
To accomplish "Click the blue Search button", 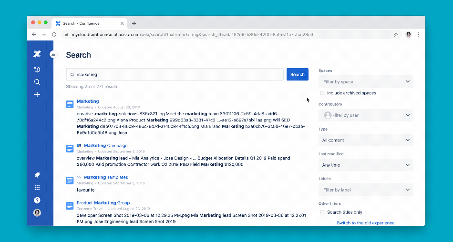I will [x=297, y=74].
